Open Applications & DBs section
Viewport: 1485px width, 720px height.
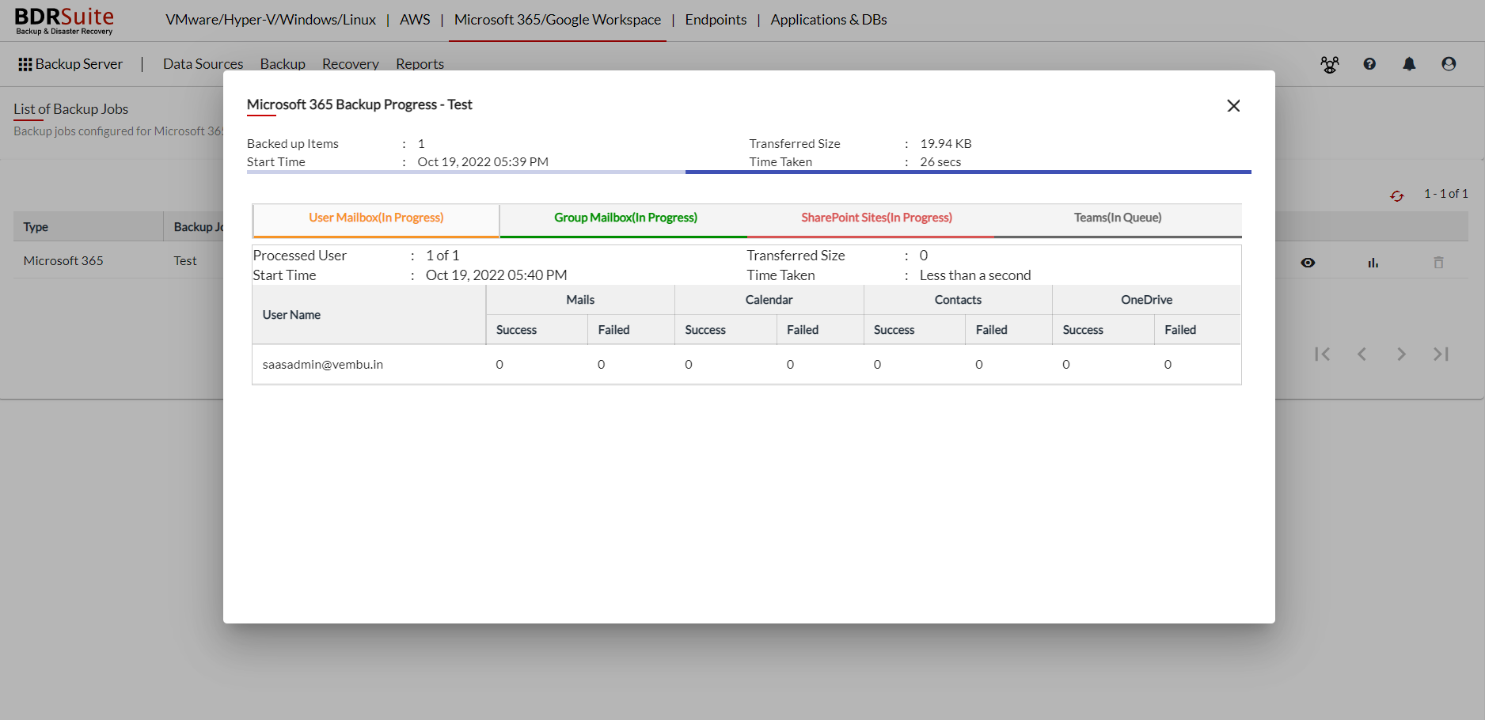[x=829, y=20]
